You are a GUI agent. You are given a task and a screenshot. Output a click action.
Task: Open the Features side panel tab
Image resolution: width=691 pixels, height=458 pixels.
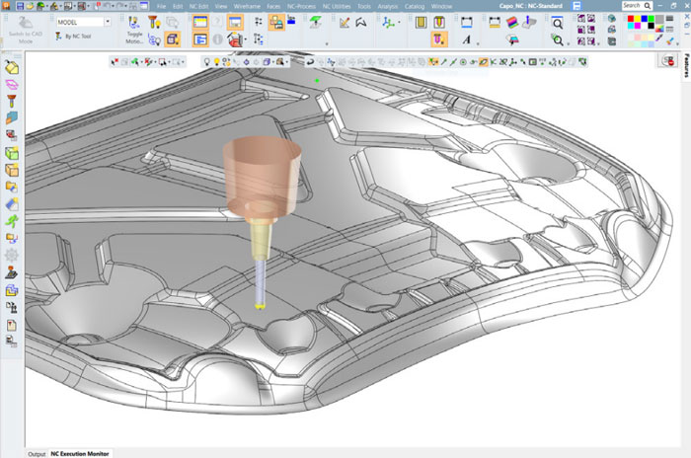tap(687, 66)
